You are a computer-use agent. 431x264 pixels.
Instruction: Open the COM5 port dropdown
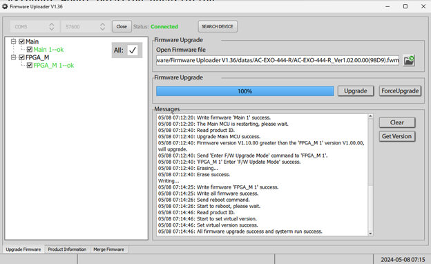pyautogui.click(x=35, y=27)
